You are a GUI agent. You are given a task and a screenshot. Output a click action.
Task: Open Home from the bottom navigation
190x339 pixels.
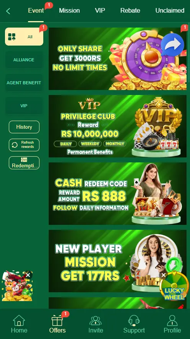click(19, 324)
